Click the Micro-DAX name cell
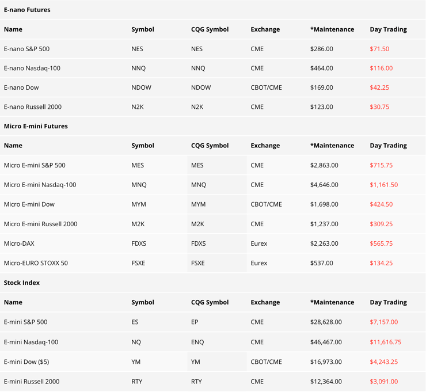Screen dimensions: 426x392 [19, 243]
